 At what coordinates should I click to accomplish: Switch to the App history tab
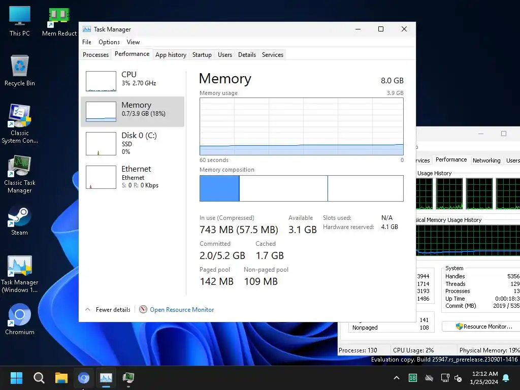pos(171,55)
